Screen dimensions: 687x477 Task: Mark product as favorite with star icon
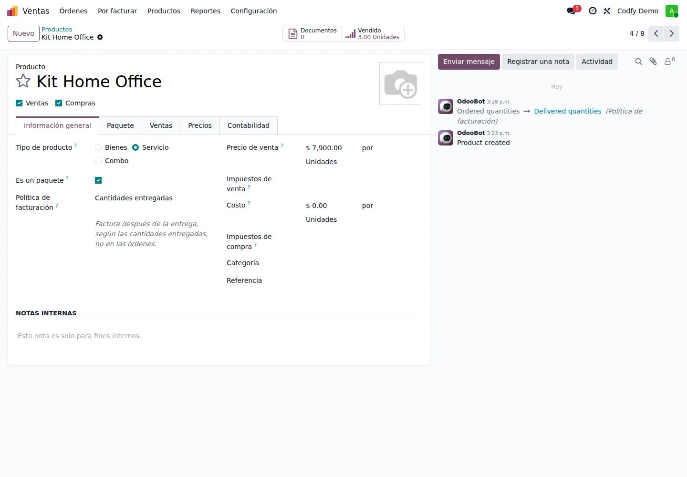(x=23, y=81)
